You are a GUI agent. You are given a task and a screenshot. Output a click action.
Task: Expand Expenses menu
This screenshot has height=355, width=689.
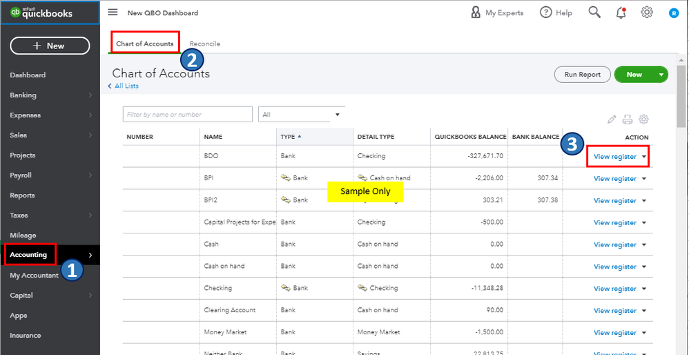(x=50, y=115)
